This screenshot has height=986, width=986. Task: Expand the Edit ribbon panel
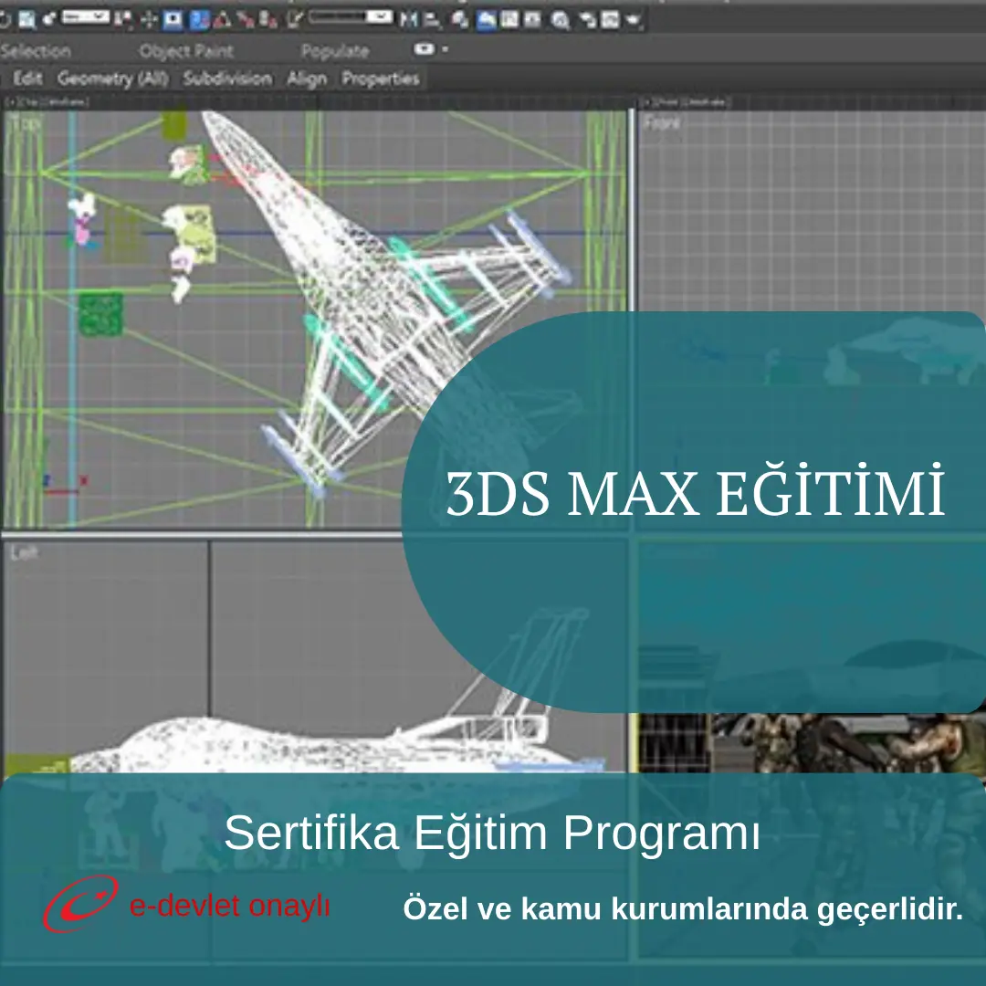(27, 79)
